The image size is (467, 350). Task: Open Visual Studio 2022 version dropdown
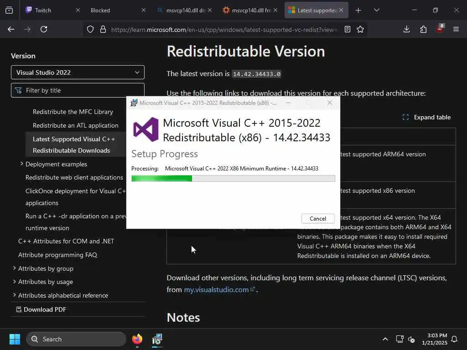(x=78, y=72)
